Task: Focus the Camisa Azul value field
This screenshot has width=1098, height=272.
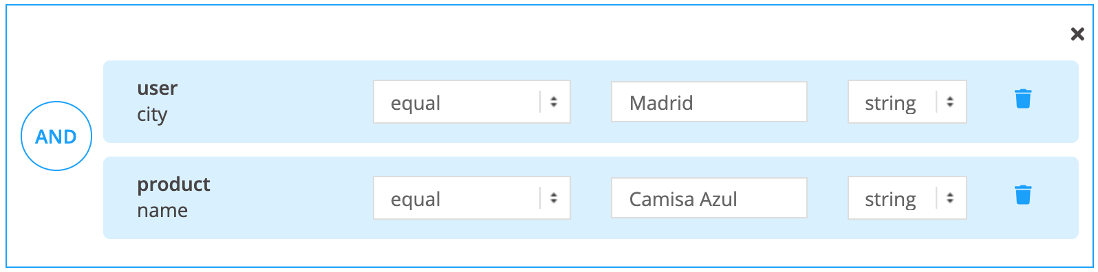Action: [x=709, y=199]
